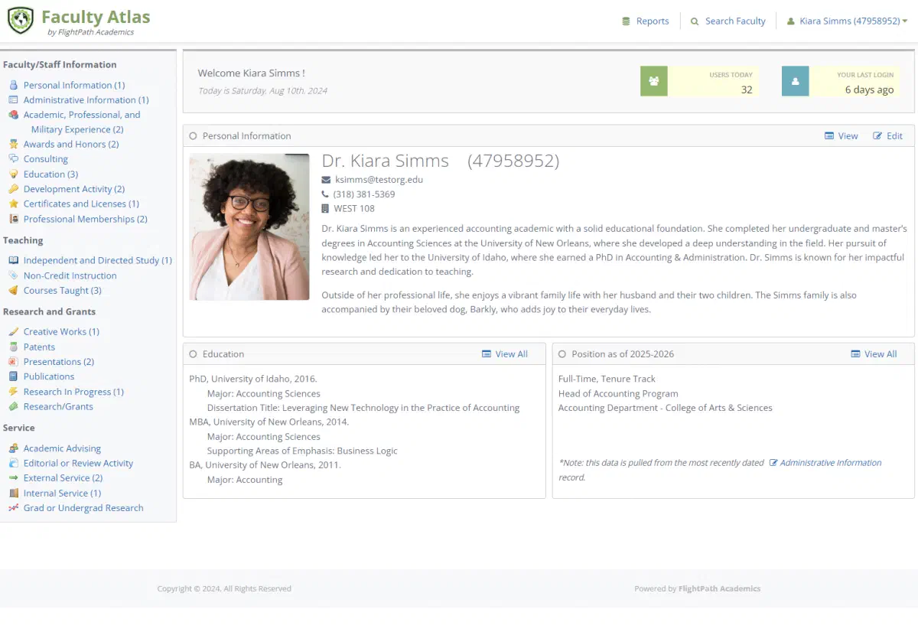The height and width of the screenshot is (632, 918).
Task: Click the Editorial or Review Activity icon
Action: (13, 463)
